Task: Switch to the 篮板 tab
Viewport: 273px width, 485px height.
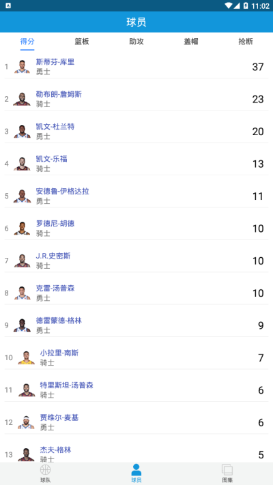Action: [82, 42]
